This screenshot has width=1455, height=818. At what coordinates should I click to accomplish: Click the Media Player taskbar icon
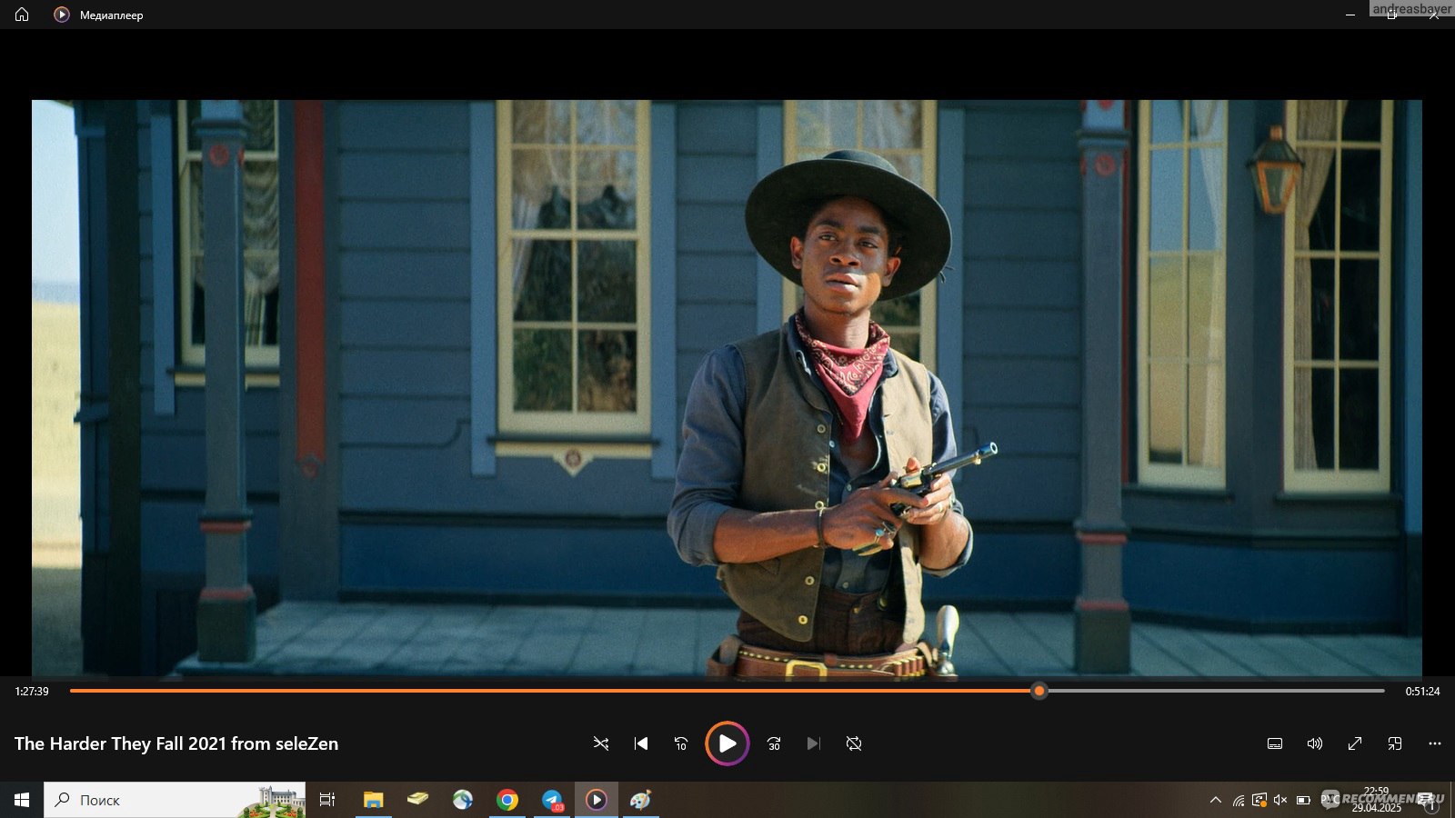pyautogui.click(x=597, y=800)
